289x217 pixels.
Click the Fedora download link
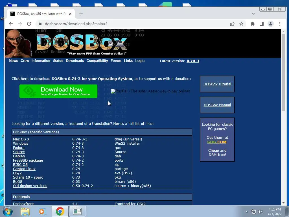(x=19, y=147)
